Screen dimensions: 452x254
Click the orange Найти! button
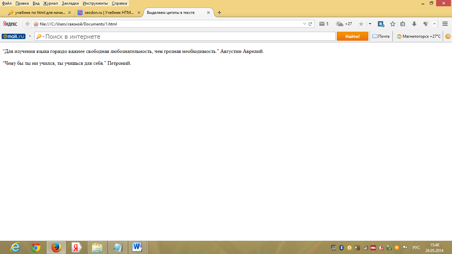pos(352,36)
